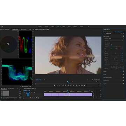Switch to the Editing workspace
Viewport: 126px width, 126px height.
click(53, 27)
